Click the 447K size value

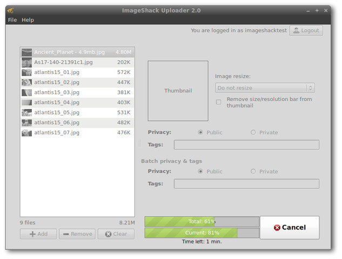[x=124, y=83]
